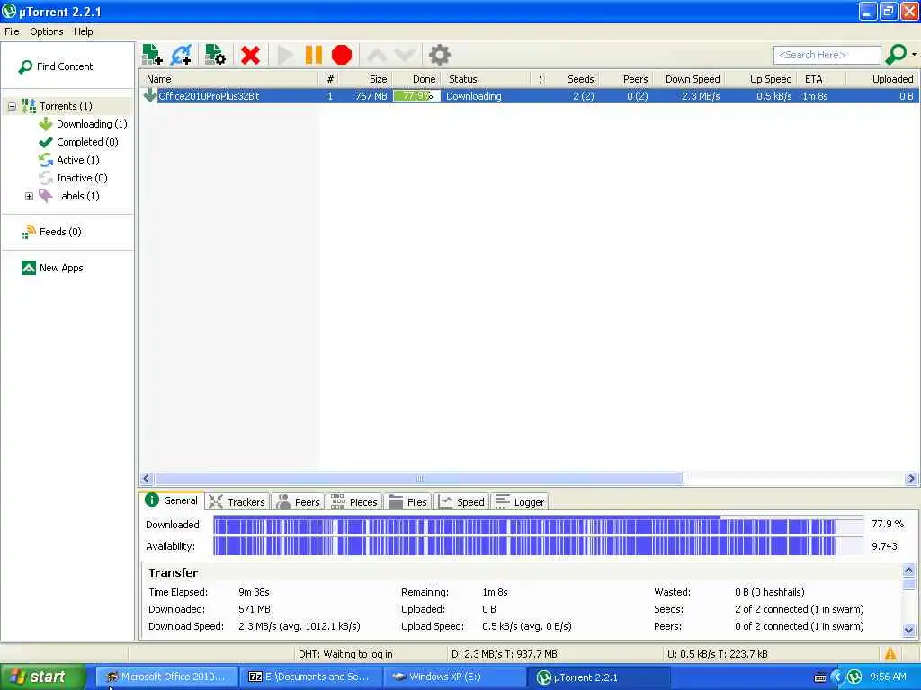
Task: Switch to E:\Documents and Se... taskbar item
Action: point(311,677)
